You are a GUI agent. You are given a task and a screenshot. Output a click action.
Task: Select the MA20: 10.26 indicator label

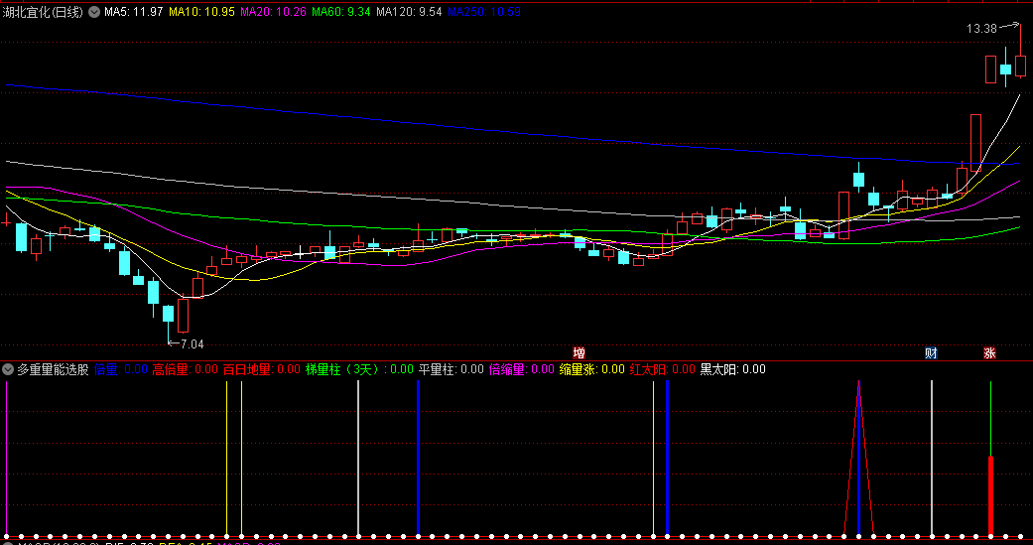[x=273, y=12]
